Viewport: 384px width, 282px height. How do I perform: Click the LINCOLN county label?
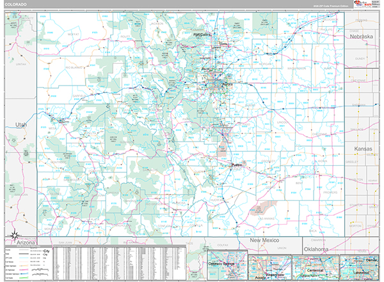pos(283,122)
